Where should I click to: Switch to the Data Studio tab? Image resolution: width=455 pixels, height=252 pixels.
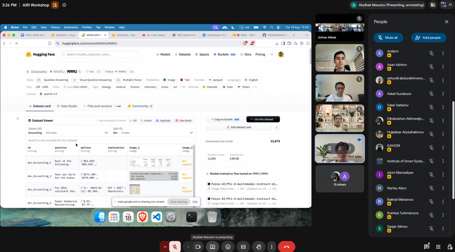pyautogui.click(x=67, y=106)
